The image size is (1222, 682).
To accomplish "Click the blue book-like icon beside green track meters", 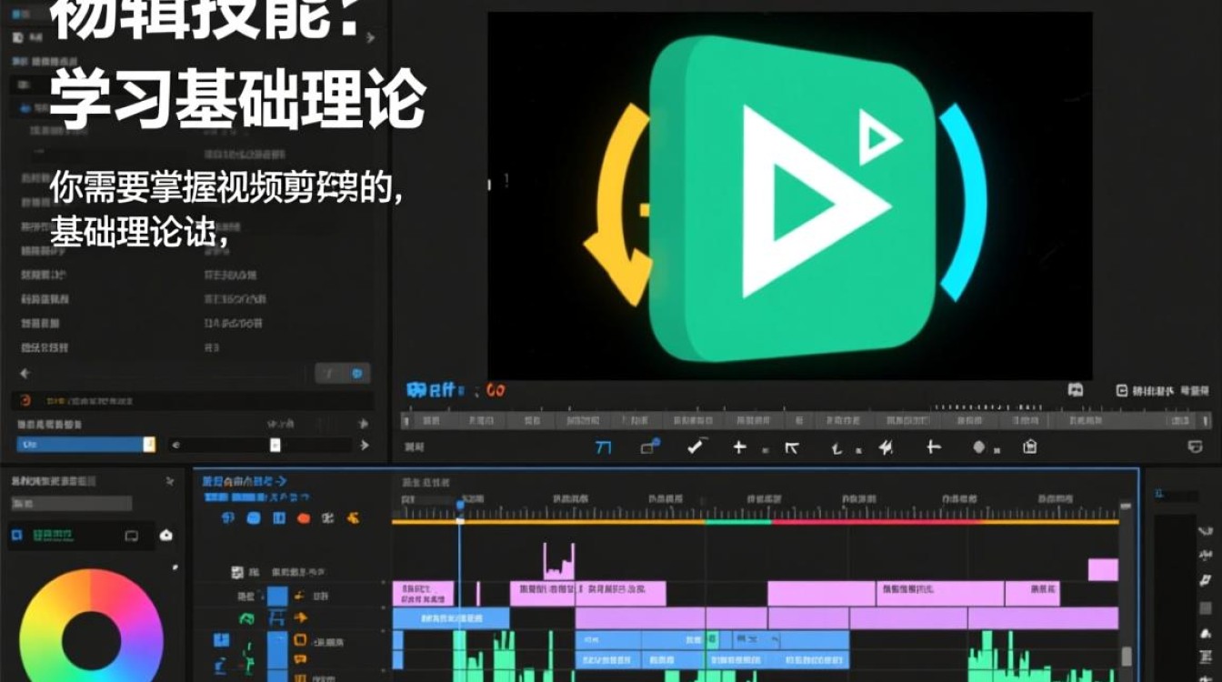I will click(x=221, y=640).
